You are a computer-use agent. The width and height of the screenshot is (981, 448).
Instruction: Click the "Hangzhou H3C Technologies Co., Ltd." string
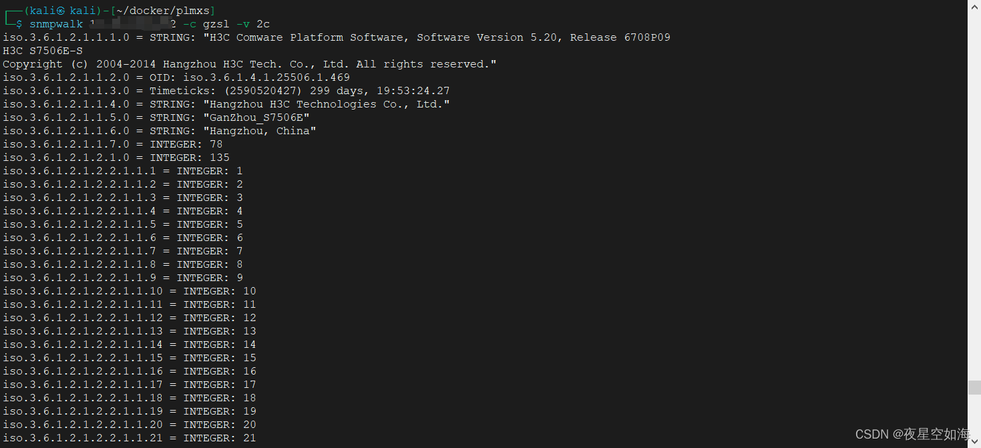(x=329, y=104)
